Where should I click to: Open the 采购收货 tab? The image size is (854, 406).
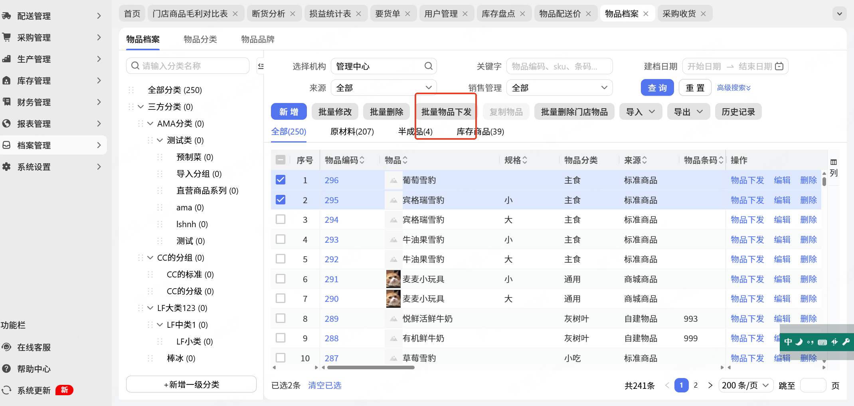pos(679,14)
